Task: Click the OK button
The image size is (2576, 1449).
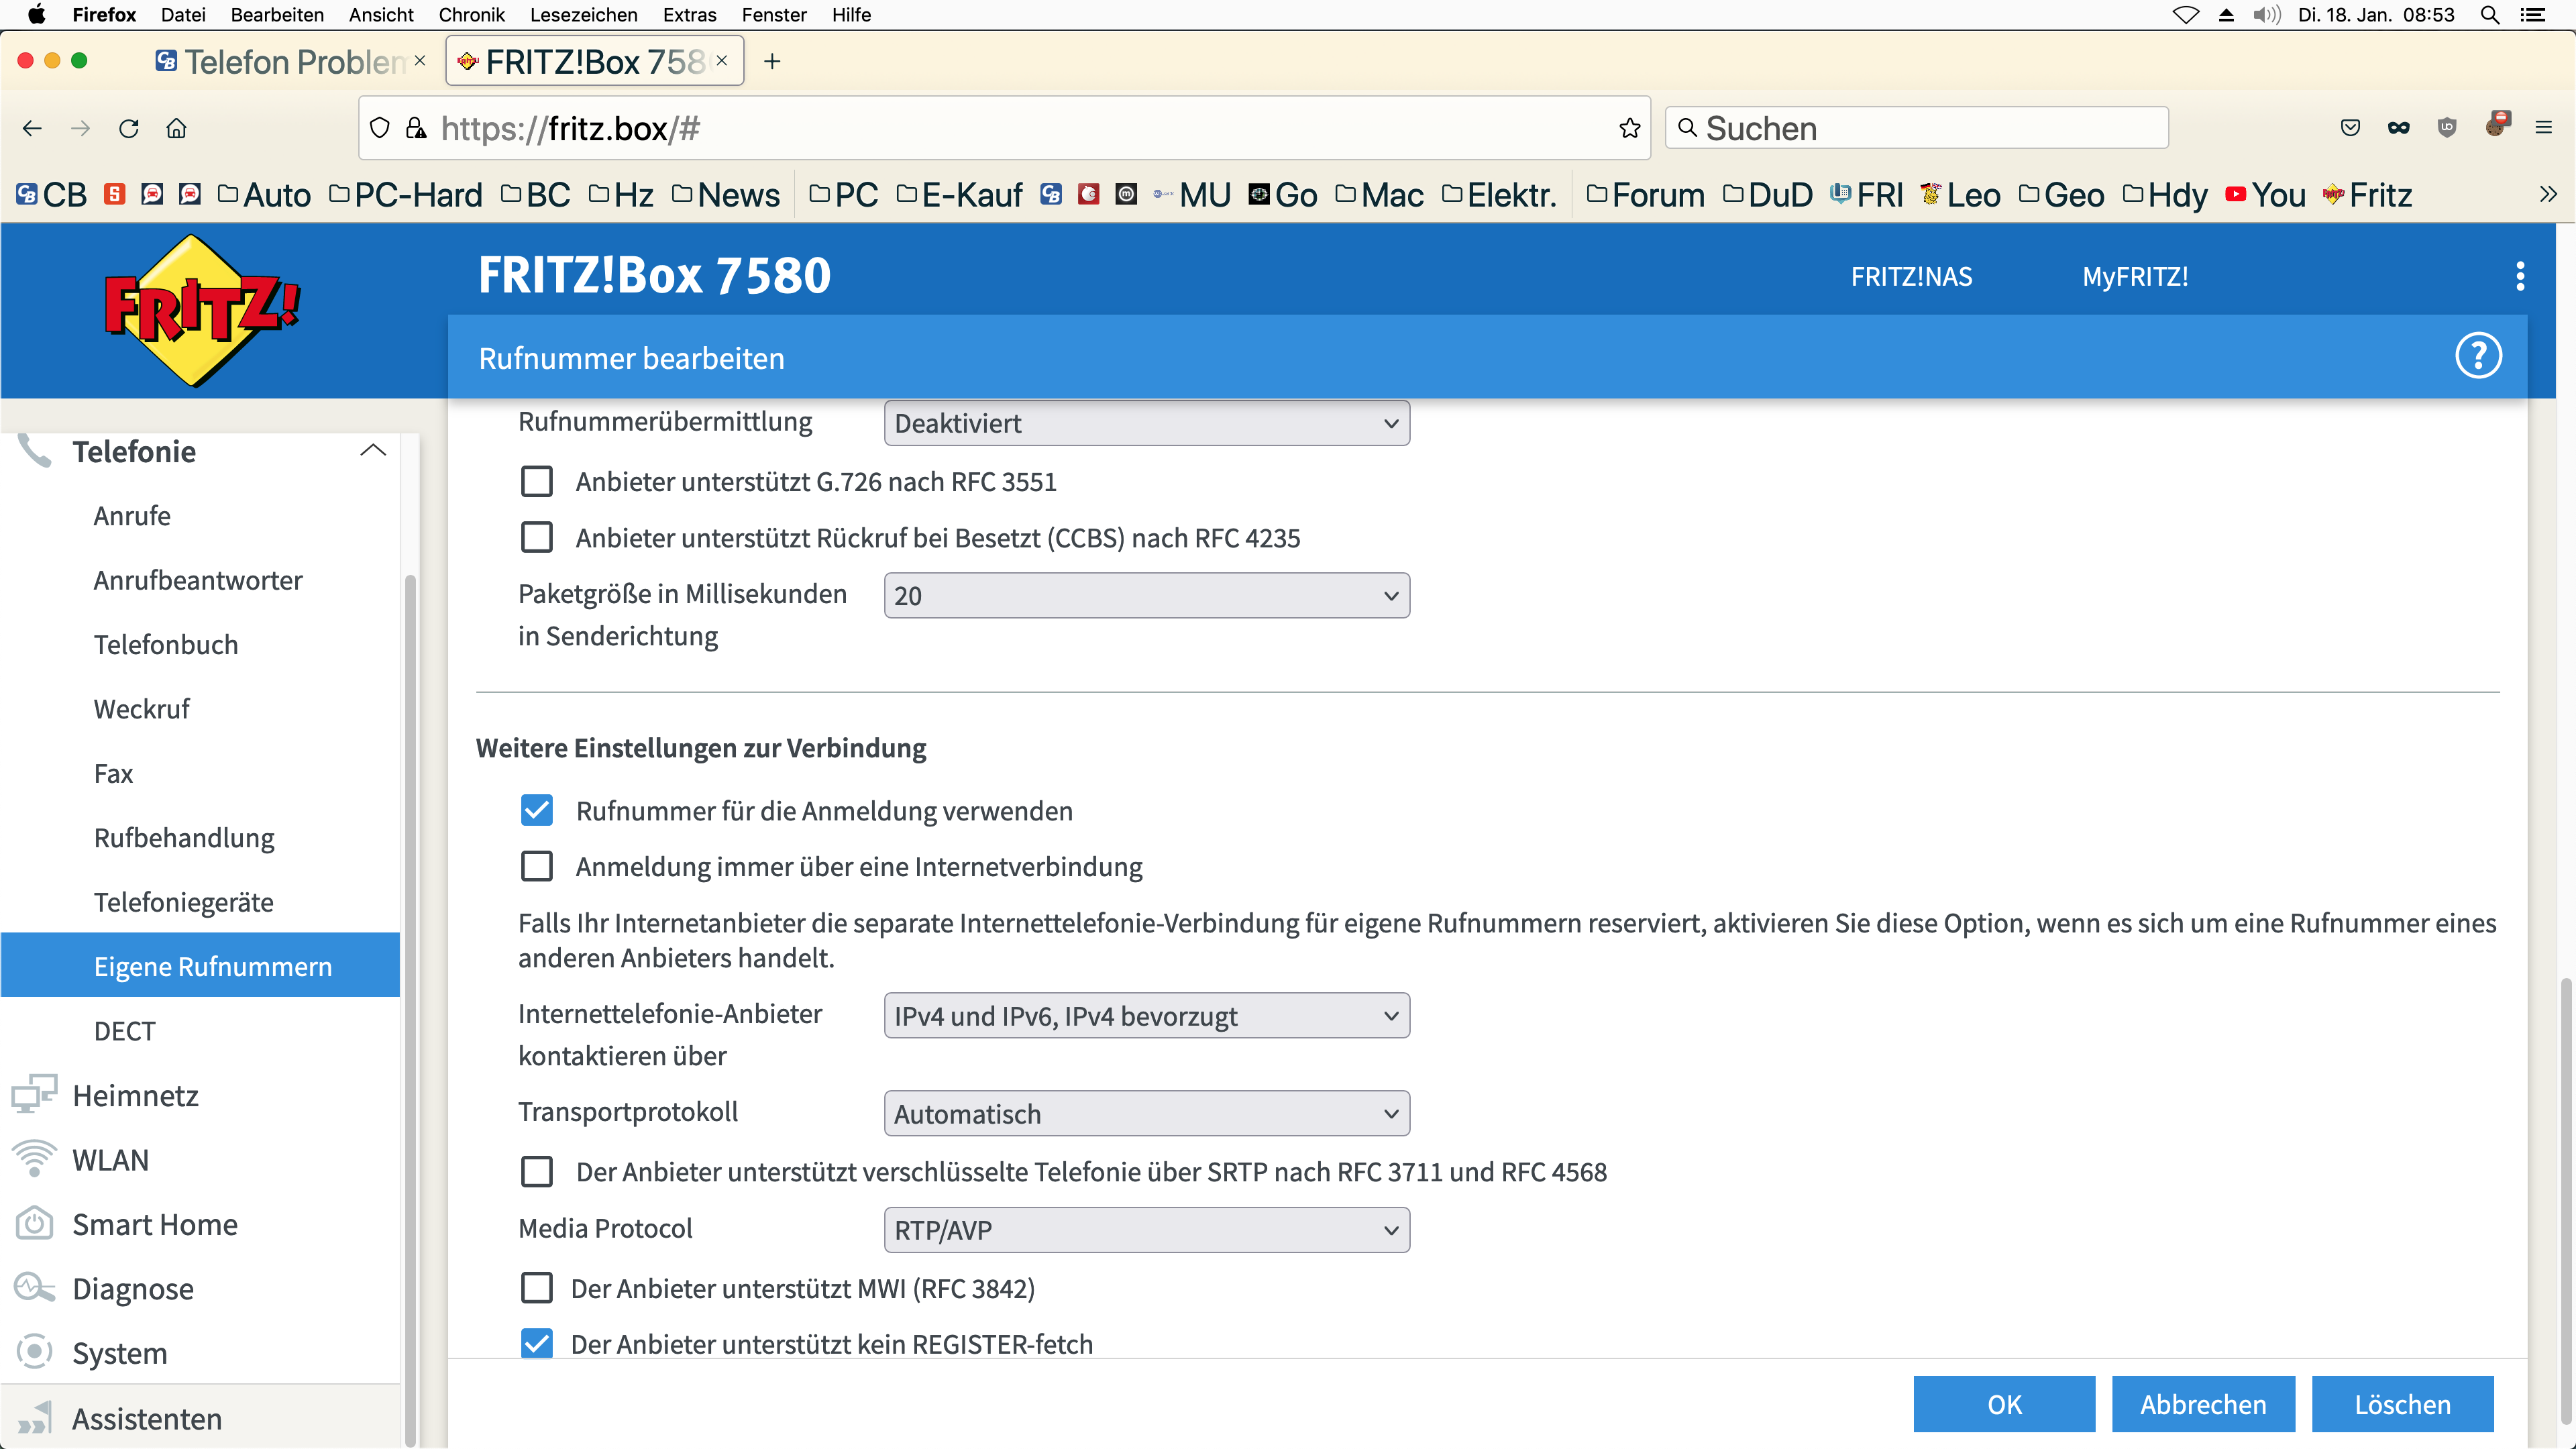Action: 2003,1404
